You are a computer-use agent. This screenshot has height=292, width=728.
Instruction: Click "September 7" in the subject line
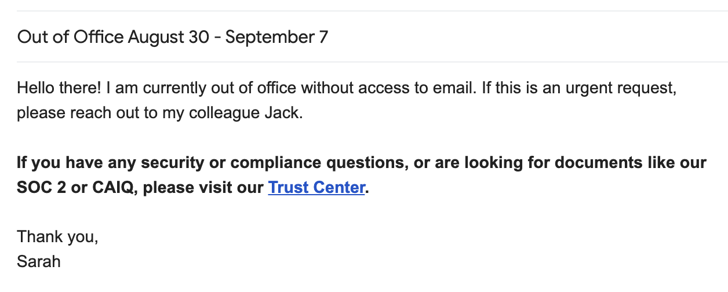(276, 38)
